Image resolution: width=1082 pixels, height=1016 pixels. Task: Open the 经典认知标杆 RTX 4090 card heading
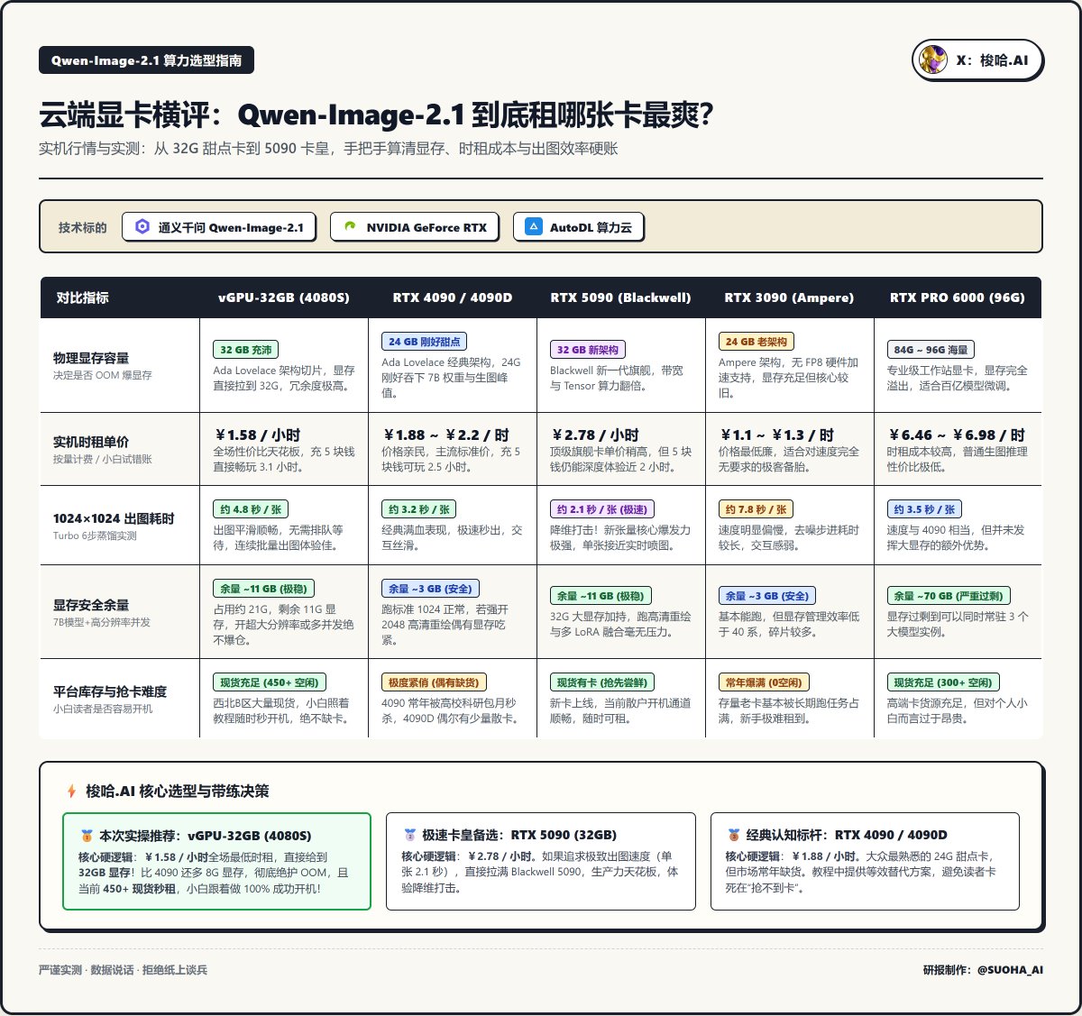(847, 835)
